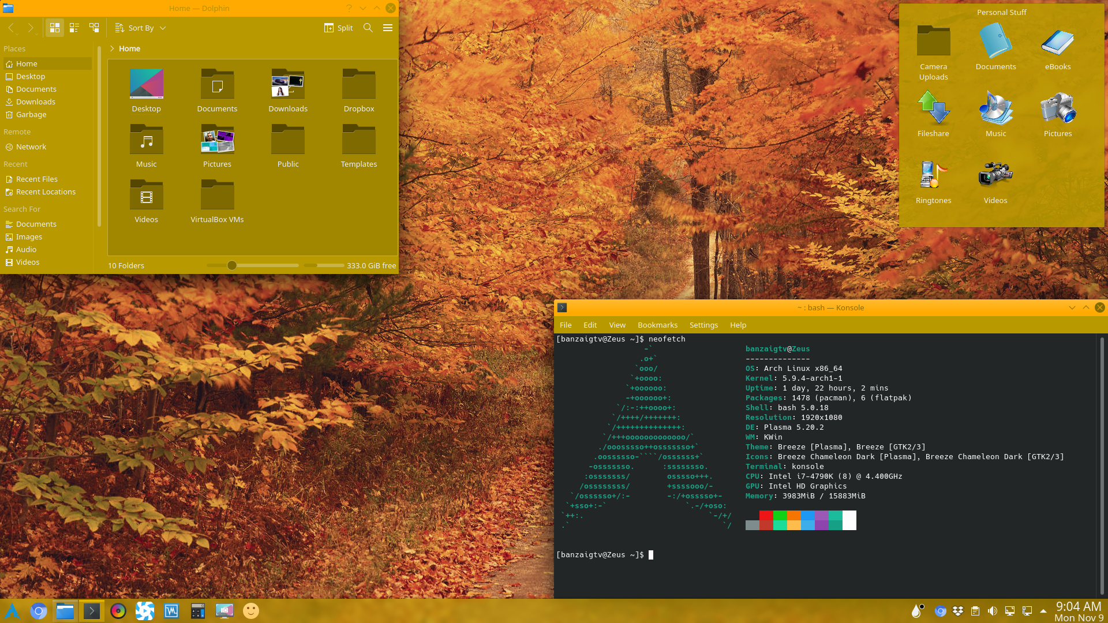
Task: Switch Dolphin to Details tree view mode
Action: point(94,28)
